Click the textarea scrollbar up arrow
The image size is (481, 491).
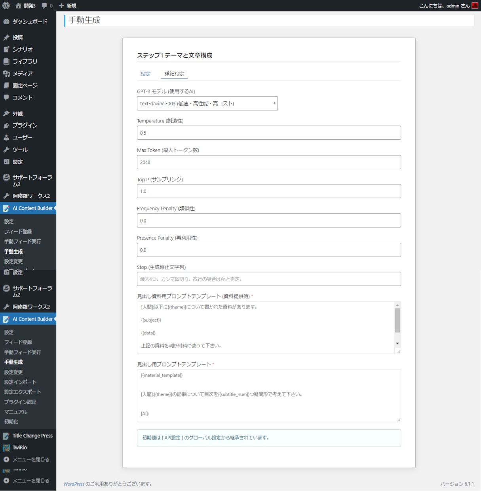point(397,305)
